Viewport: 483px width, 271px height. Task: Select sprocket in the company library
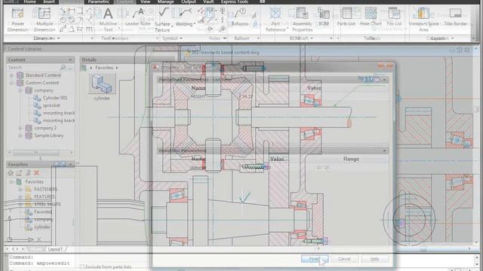(51, 105)
